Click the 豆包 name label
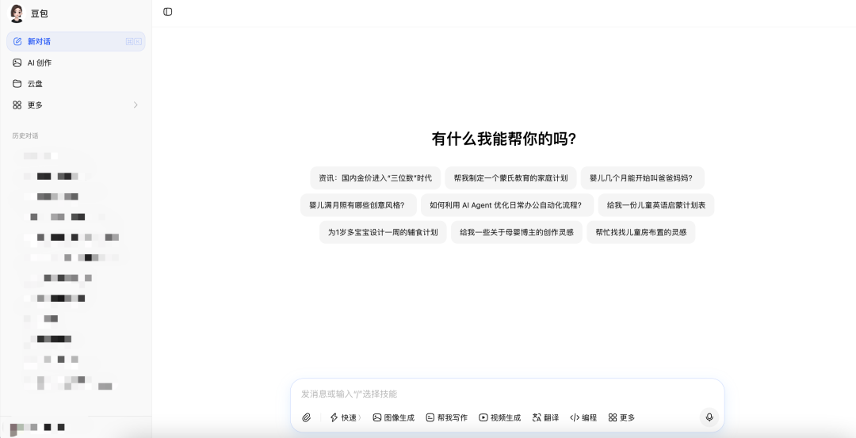This screenshot has height=438, width=856. [x=40, y=13]
